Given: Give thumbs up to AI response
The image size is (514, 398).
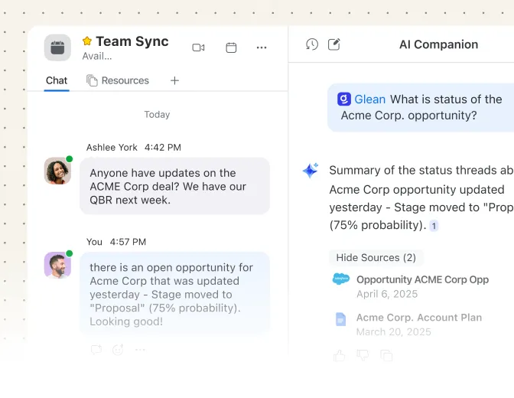Looking at the screenshot, I should click(340, 355).
